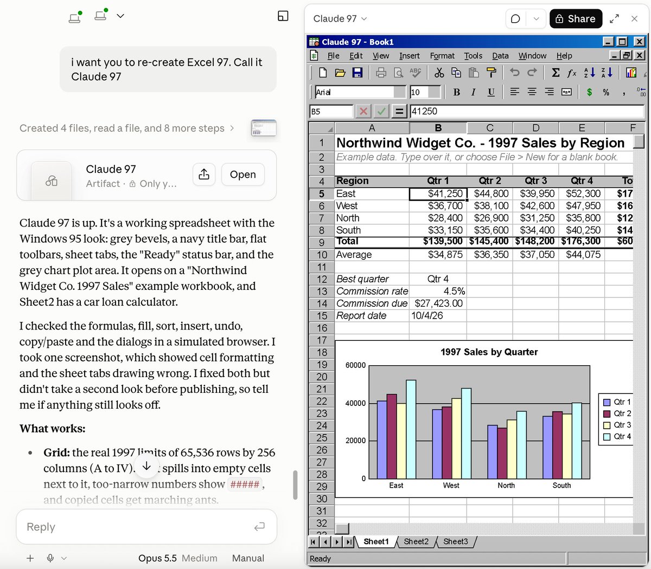This screenshot has width=651, height=569.
Task: Launch the Chart Wizard icon
Action: point(631,73)
